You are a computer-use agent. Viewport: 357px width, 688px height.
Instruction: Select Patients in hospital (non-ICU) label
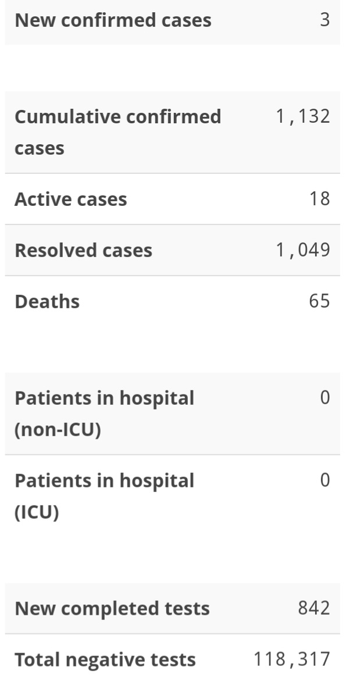point(105,413)
